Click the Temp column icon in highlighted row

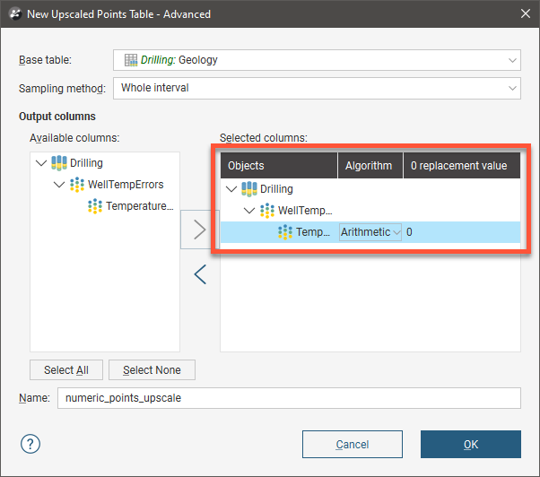click(285, 232)
